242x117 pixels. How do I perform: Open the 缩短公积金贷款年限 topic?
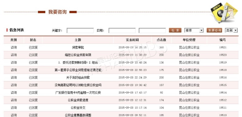click(78, 55)
